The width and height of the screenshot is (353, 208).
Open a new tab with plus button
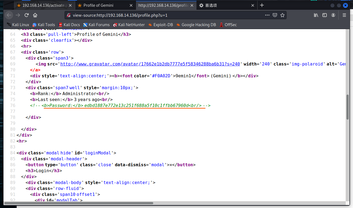click(262, 5)
